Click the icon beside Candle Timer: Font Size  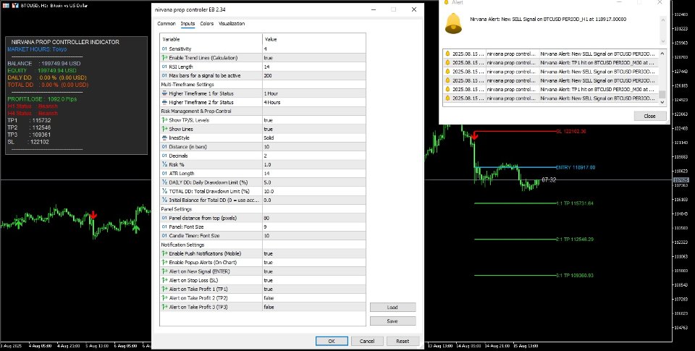click(x=164, y=236)
